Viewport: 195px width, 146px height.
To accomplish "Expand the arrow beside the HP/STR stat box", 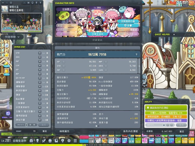I will tap(139, 66).
